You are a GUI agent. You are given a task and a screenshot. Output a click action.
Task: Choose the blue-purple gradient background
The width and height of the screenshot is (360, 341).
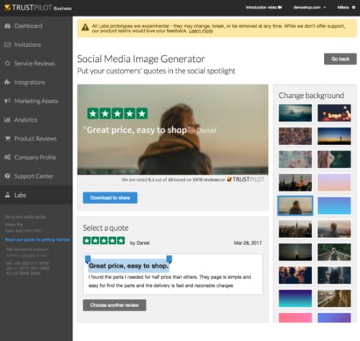click(x=334, y=318)
